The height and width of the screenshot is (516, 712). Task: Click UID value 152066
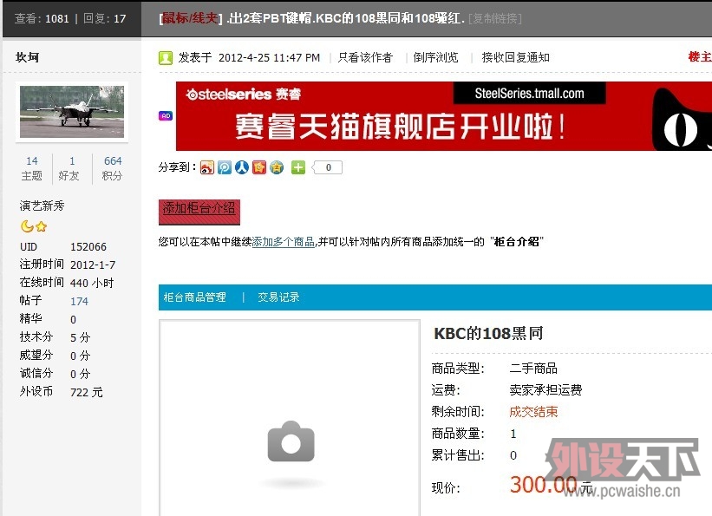(x=88, y=247)
